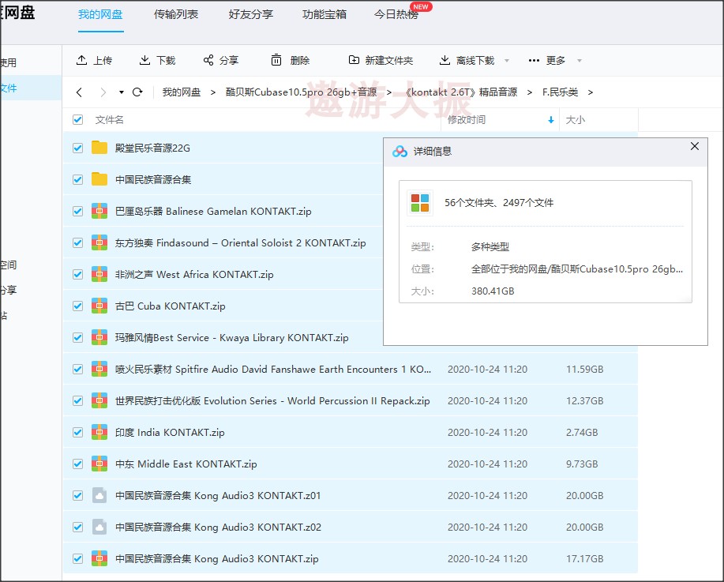
Task: Open 中东 Middle East KONTAKT.zip file
Action: click(x=186, y=464)
